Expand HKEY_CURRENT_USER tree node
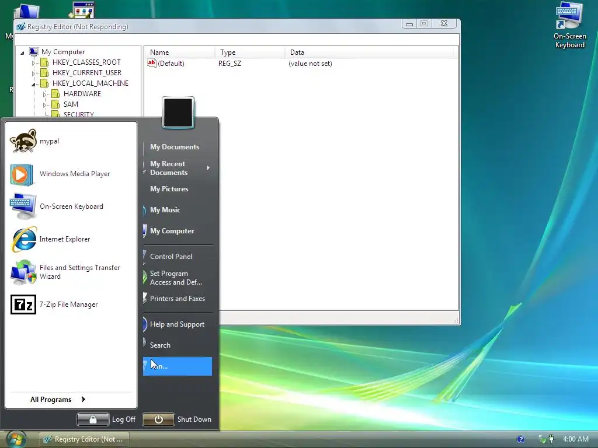Screen dimensions: 598x448 (x=33, y=73)
